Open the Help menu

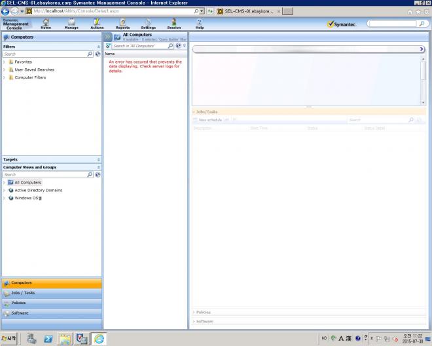click(x=200, y=24)
